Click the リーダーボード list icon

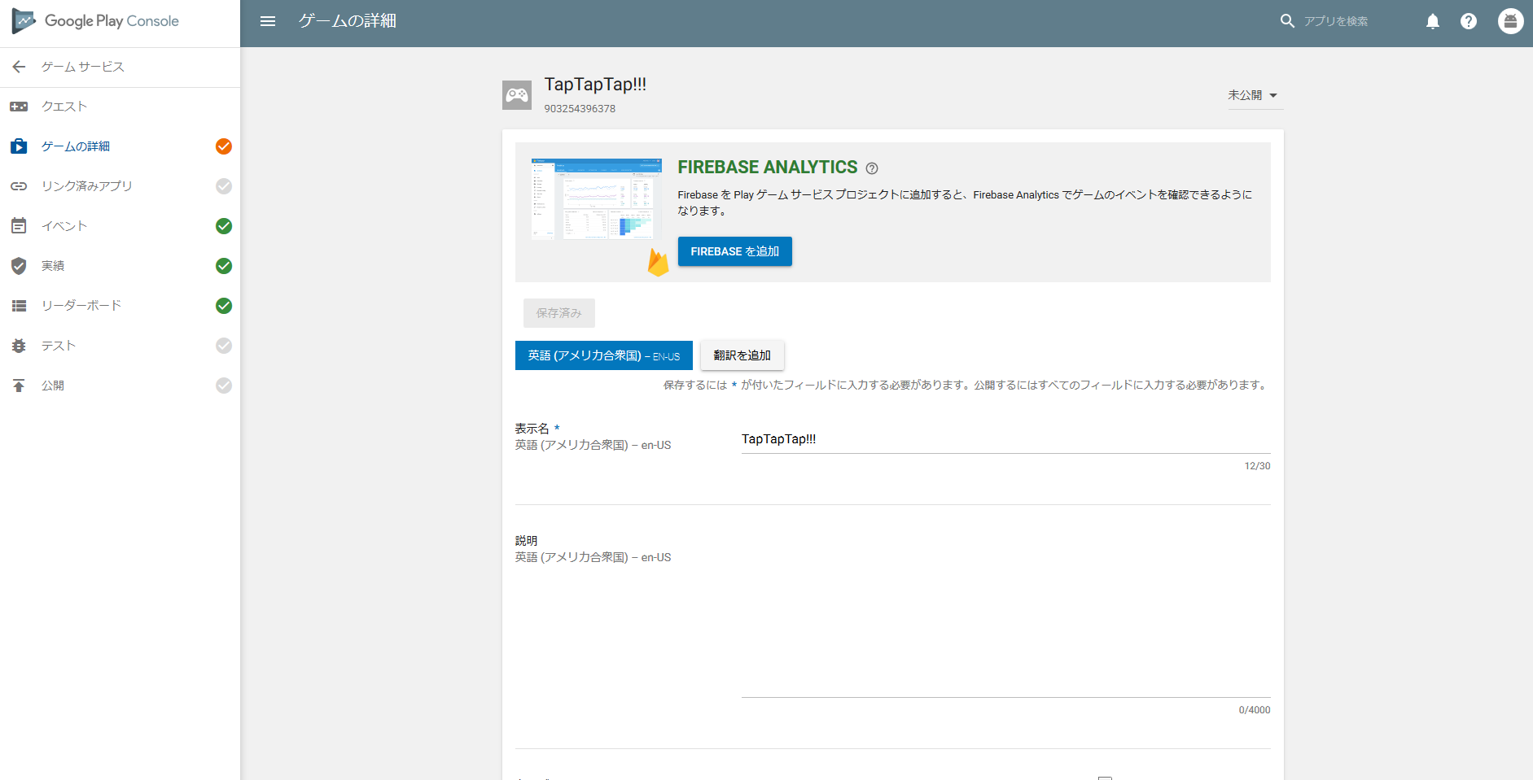(x=19, y=306)
